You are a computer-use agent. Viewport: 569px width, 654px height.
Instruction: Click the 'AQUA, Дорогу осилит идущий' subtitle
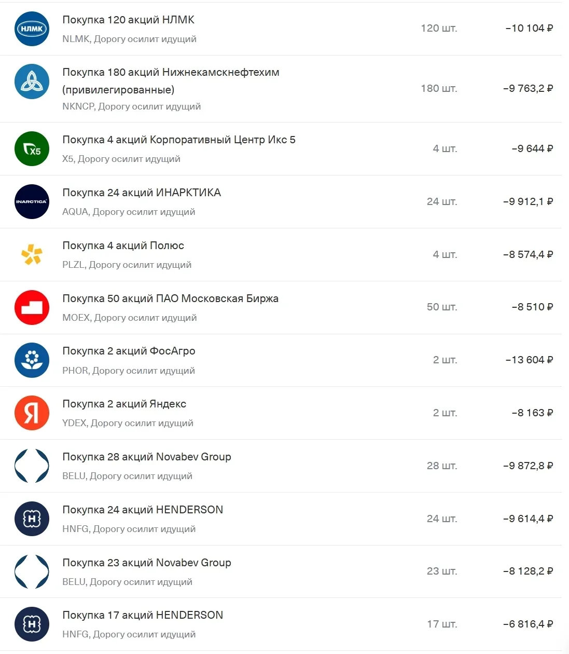pos(129,212)
